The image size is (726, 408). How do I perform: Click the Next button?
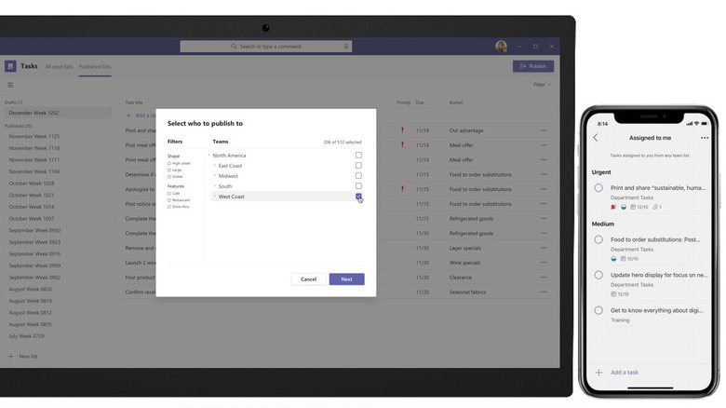(346, 279)
